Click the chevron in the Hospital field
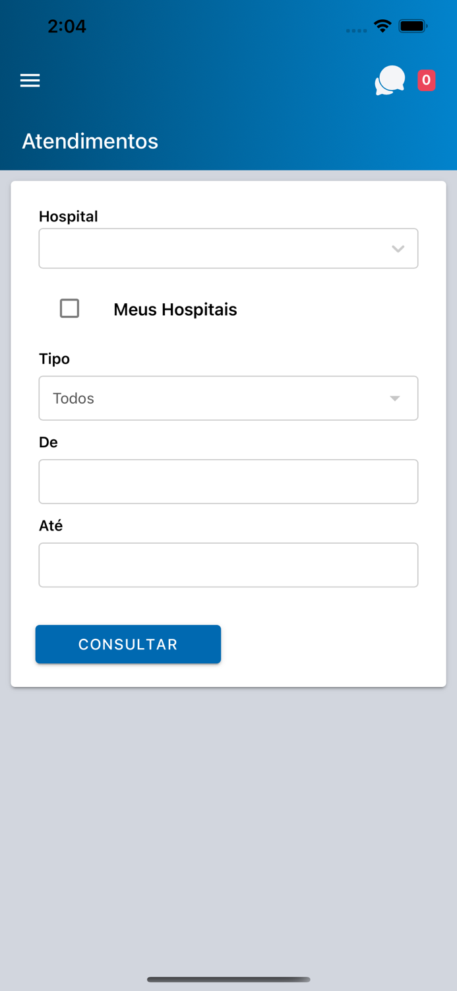 coord(398,248)
